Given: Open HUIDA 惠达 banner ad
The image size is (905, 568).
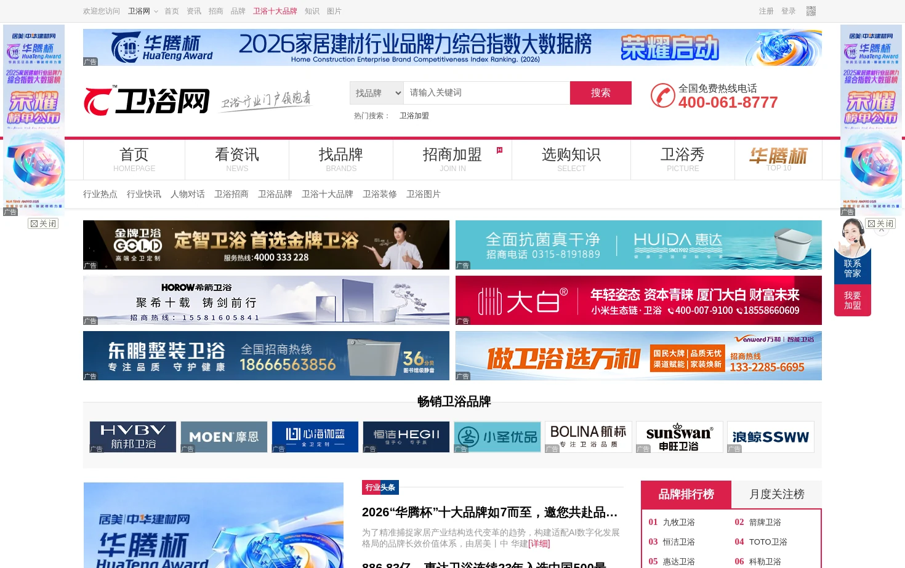Looking at the screenshot, I should tap(638, 245).
